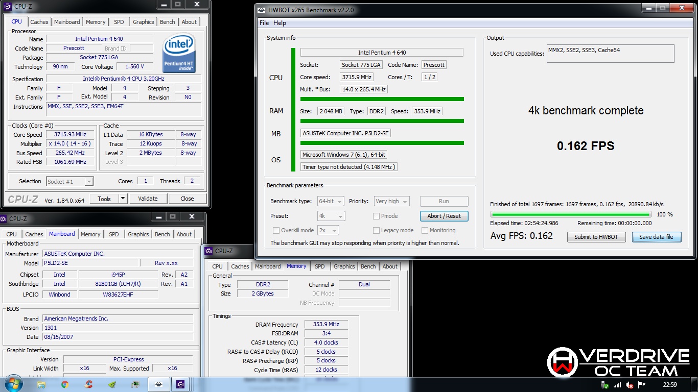Expand the arrow next to the Tools button
The image size is (698, 392).
pos(123,199)
